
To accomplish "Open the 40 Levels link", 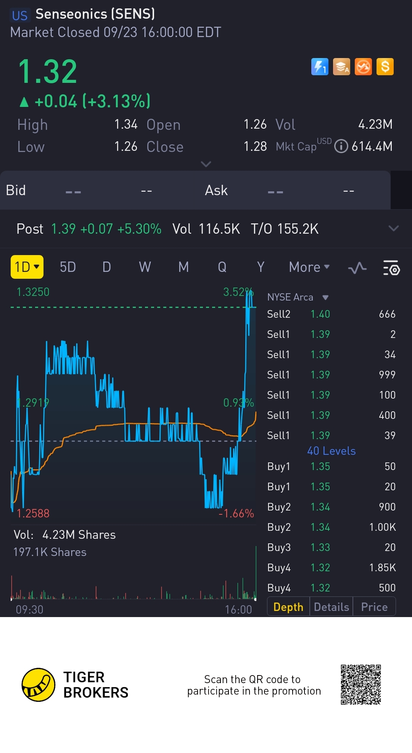I will coord(332,451).
